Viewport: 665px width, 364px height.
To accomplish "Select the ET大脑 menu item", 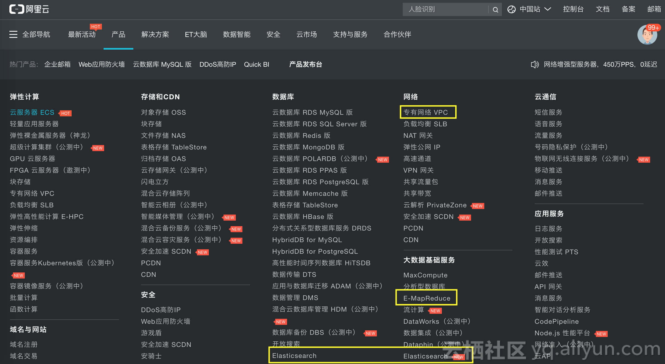I will [x=196, y=34].
